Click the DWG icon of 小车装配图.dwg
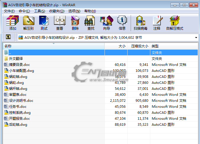Viewport: 200px width, 144px height. pos(6,70)
